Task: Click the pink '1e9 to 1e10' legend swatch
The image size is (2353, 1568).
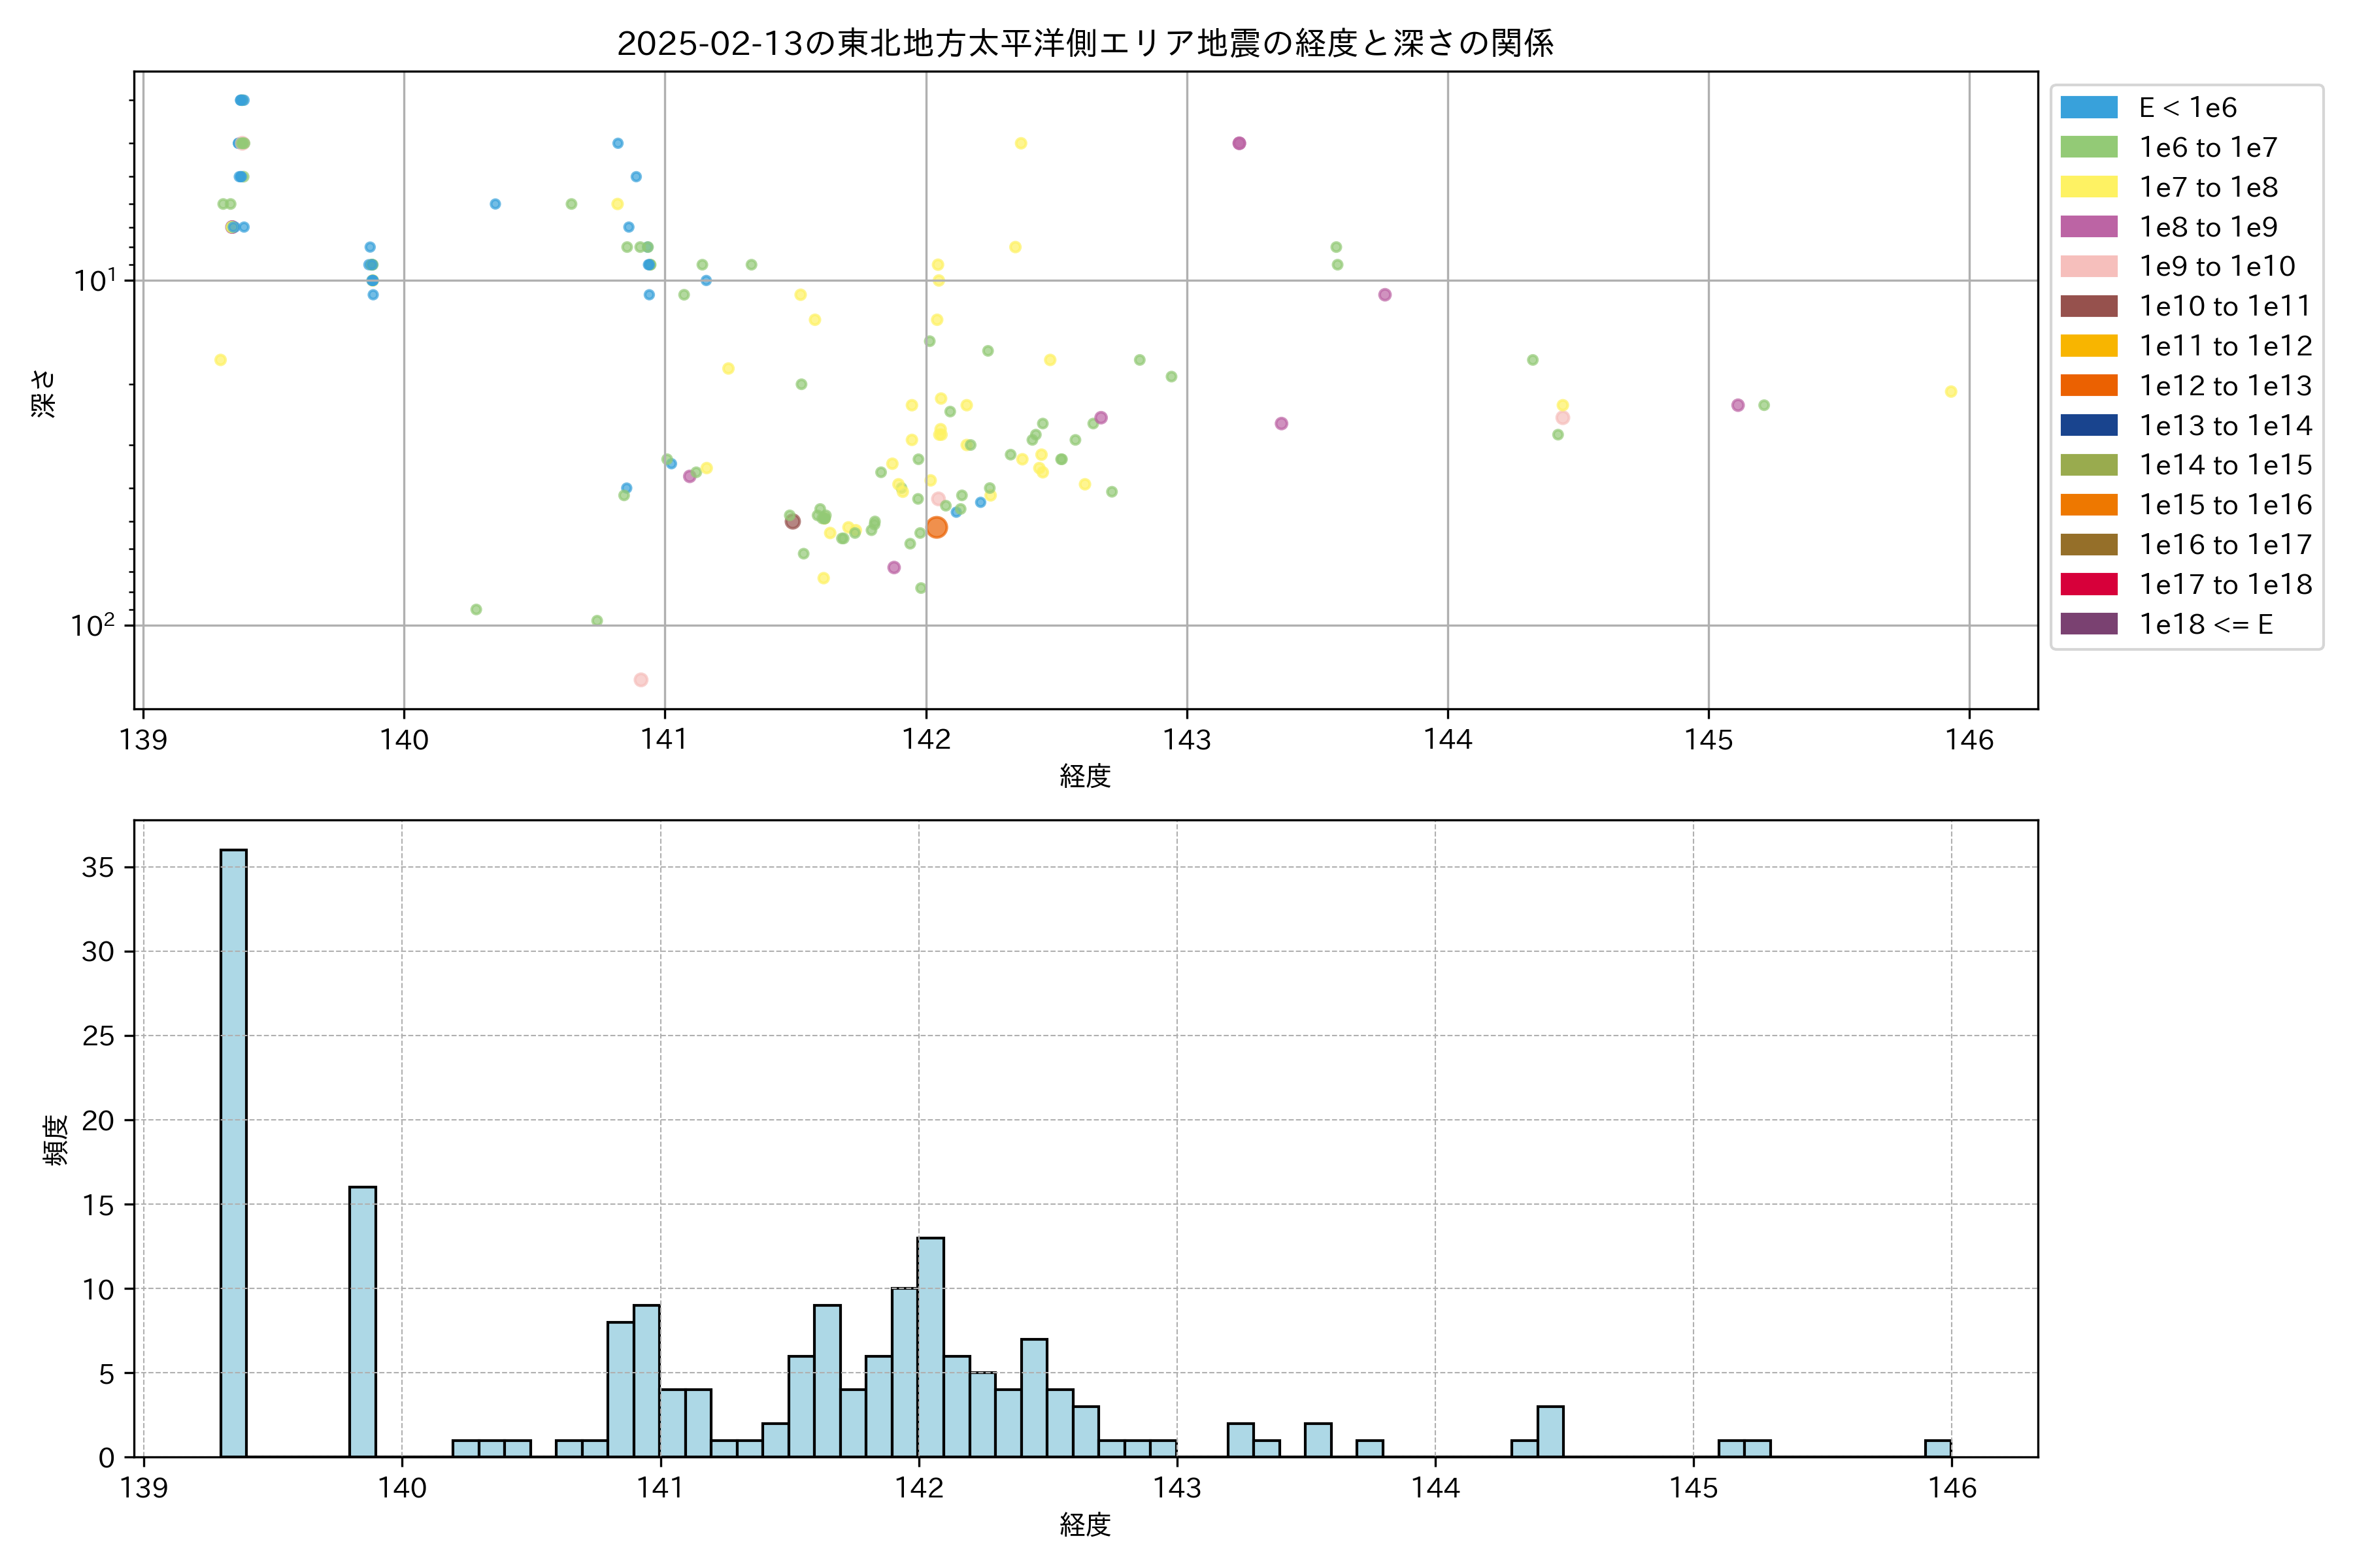Action: coord(2089,267)
